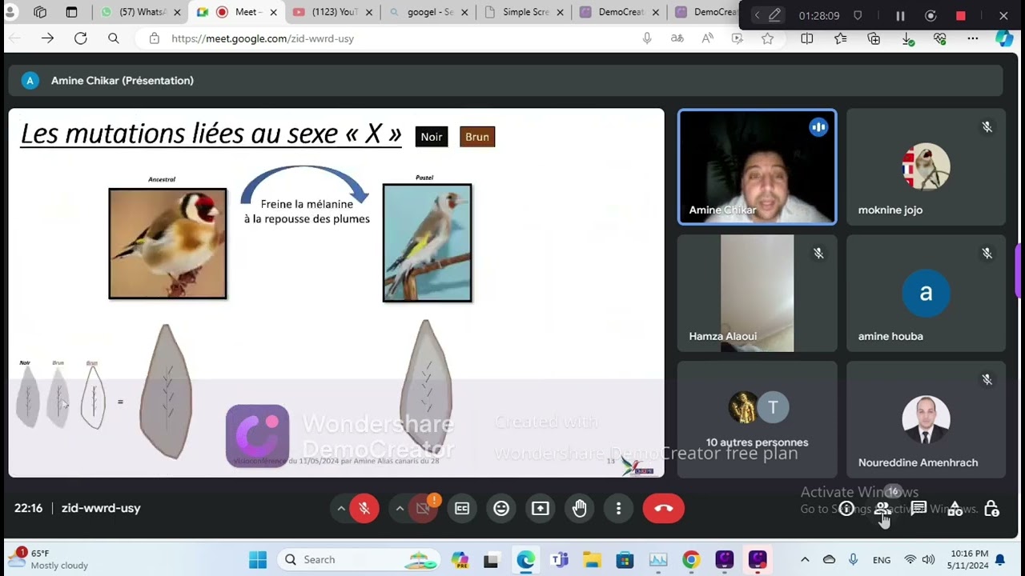Turn on closed captions
This screenshot has width=1025, height=576.
pos(462,508)
